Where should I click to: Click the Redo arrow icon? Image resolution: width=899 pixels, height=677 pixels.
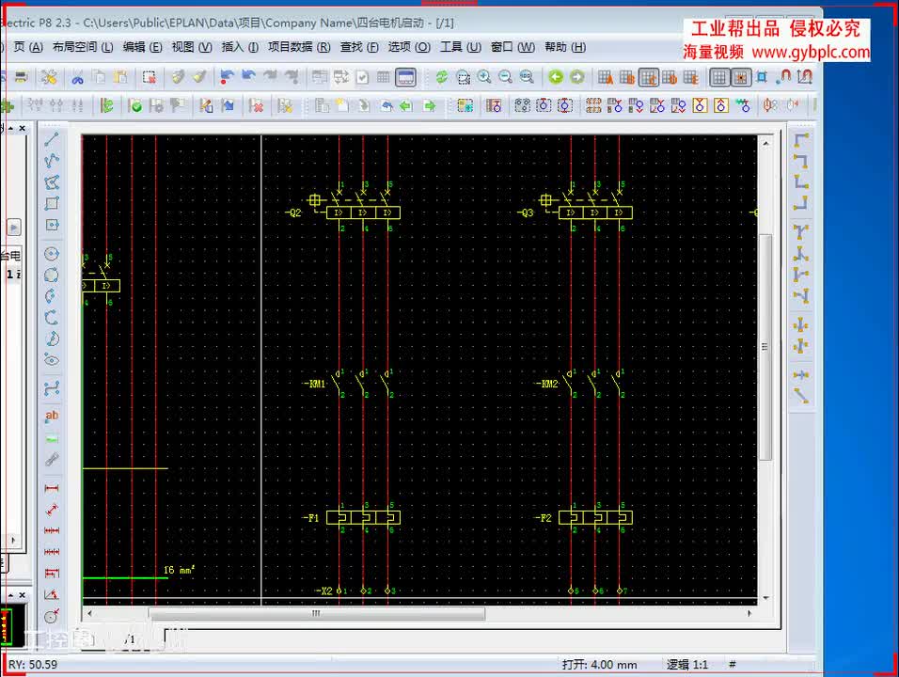[x=270, y=77]
